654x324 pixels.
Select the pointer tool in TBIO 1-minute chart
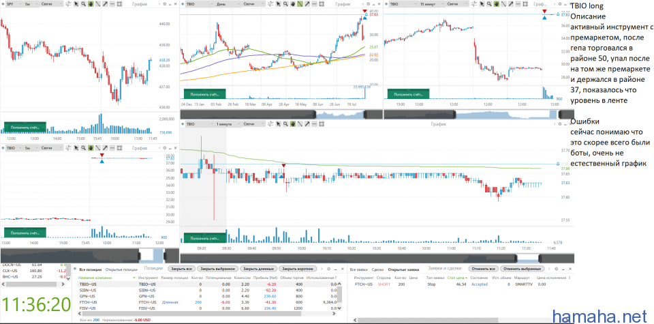pyautogui.click(x=279, y=124)
